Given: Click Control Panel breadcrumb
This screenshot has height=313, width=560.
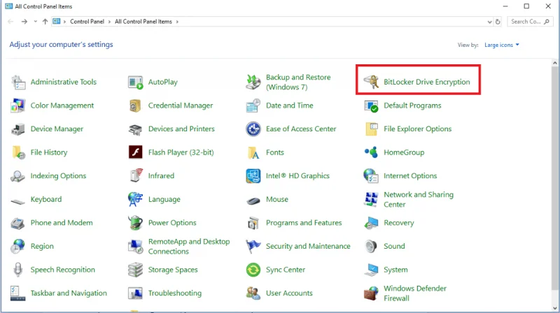Looking at the screenshot, I should point(87,22).
